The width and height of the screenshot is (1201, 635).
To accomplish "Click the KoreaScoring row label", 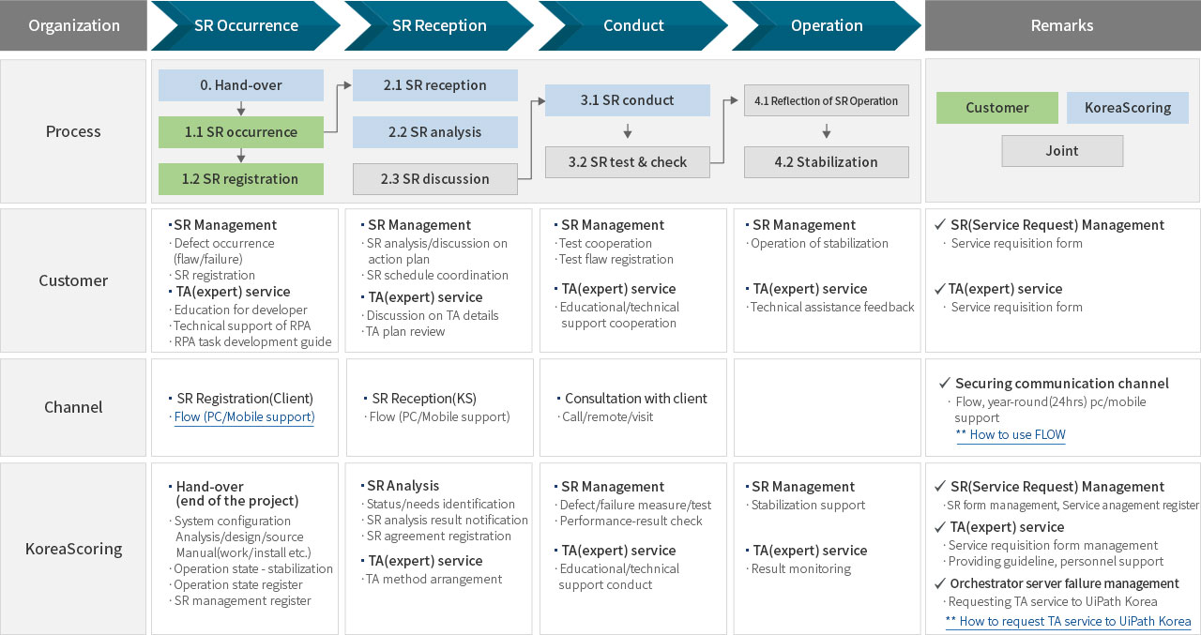I will (x=73, y=548).
